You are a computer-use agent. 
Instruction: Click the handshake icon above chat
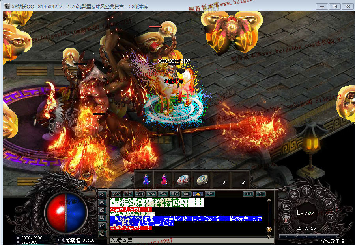point(140,194)
